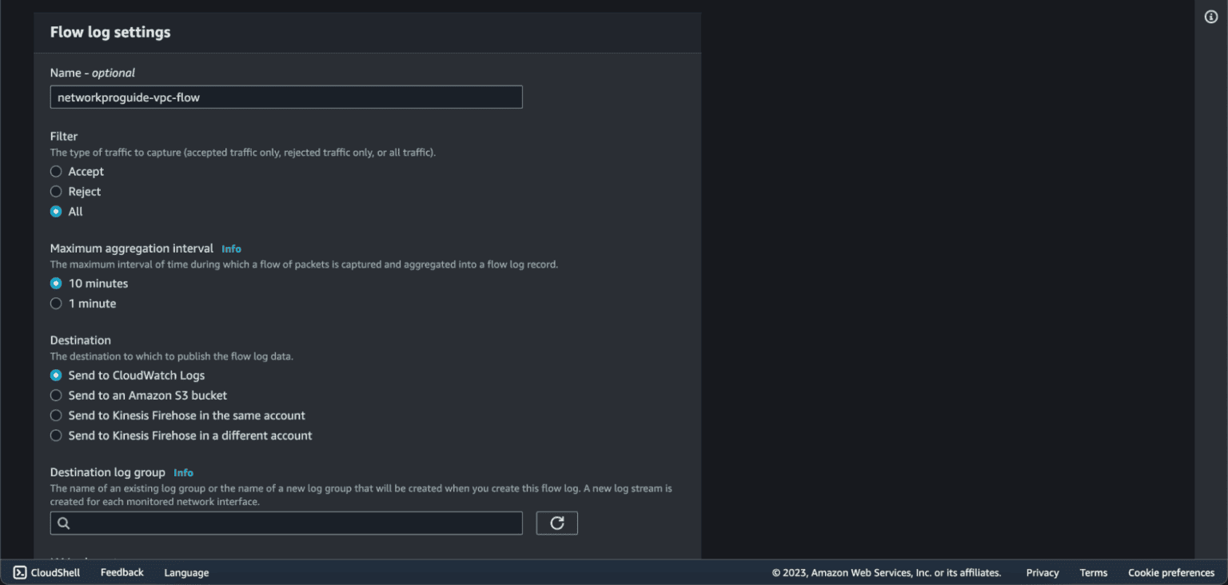Click the search magnifier in log group field
The image size is (1228, 585).
click(x=64, y=523)
